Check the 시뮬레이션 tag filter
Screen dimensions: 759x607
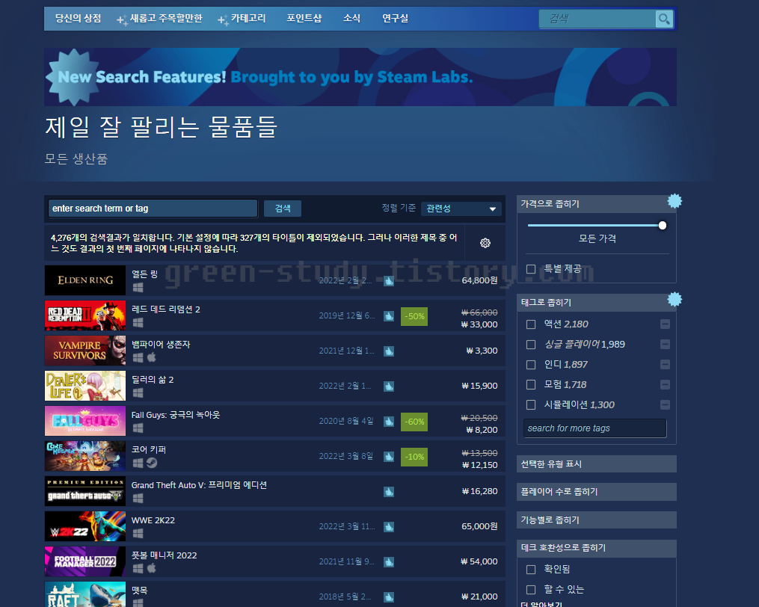coord(531,404)
